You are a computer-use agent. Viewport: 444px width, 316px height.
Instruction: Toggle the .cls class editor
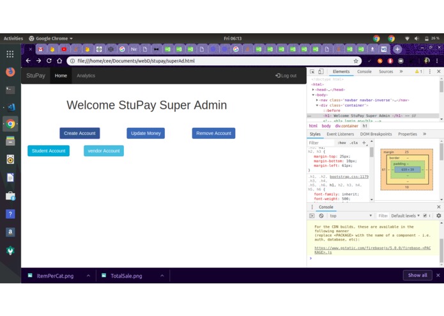coord(354,143)
